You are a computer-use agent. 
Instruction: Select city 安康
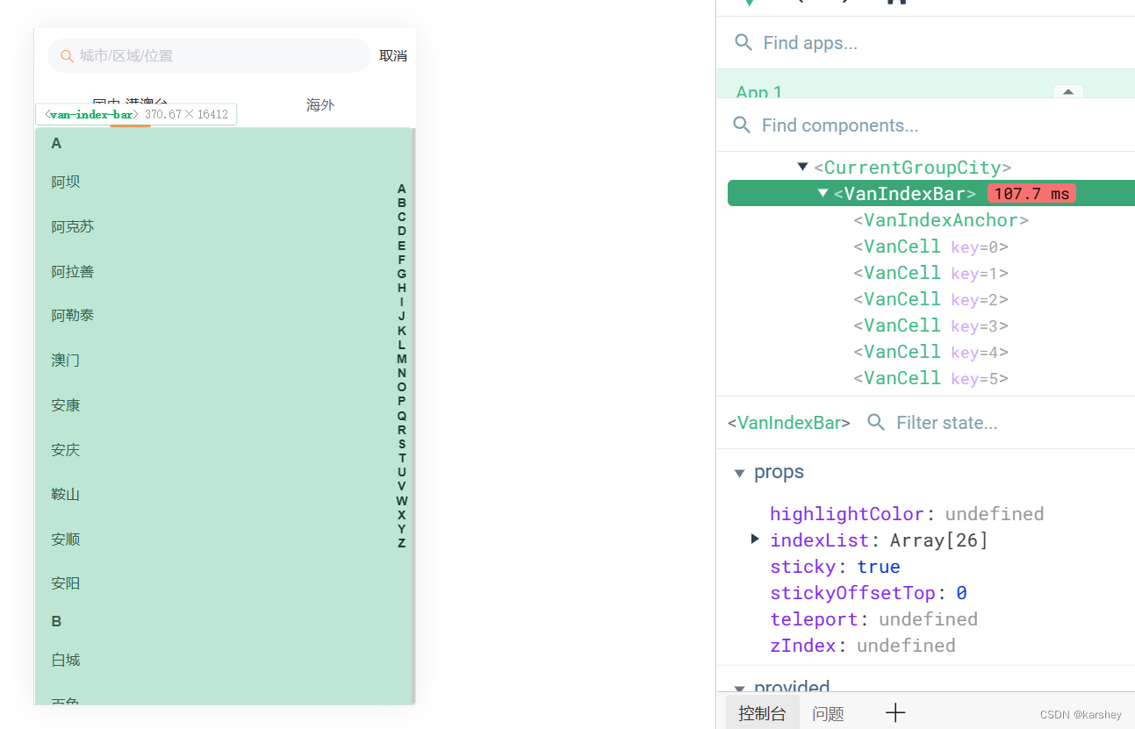66,405
